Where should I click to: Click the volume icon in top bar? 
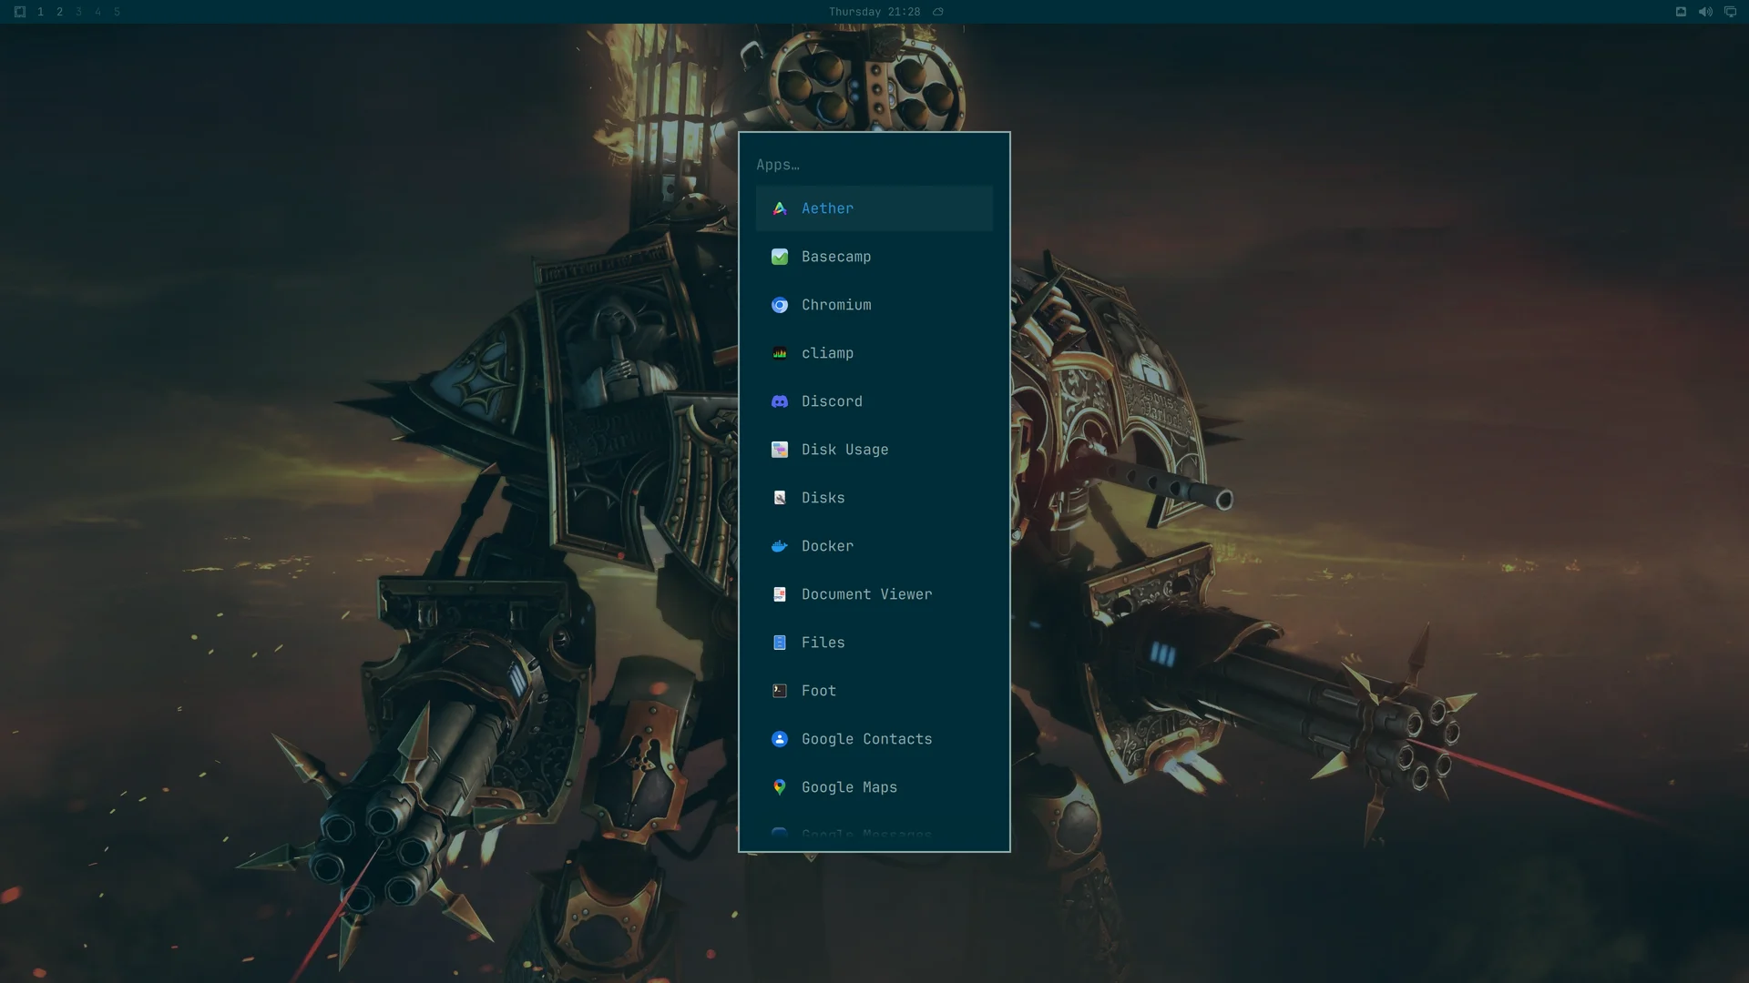pyautogui.click(x=1705, y=12)
